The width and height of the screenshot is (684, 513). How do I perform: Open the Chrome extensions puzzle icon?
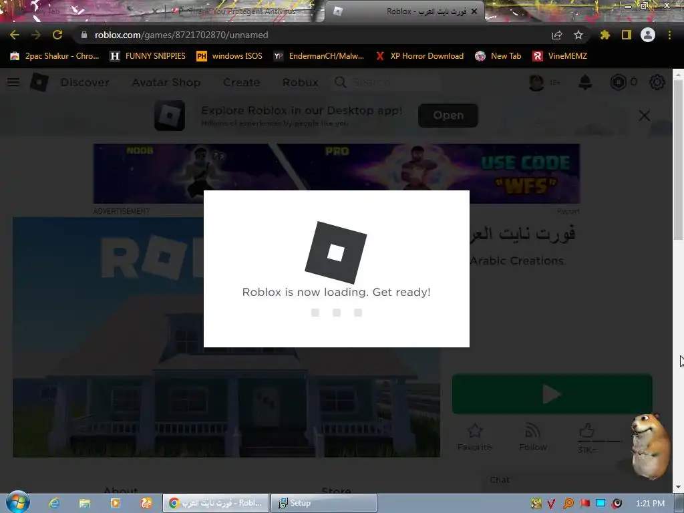click(x=605, y=35)
